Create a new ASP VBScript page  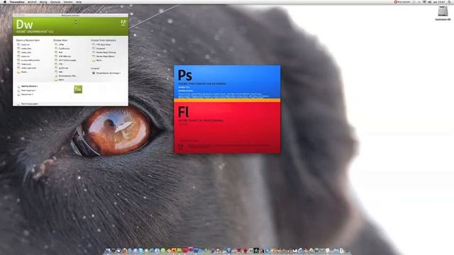pos(65,57)
